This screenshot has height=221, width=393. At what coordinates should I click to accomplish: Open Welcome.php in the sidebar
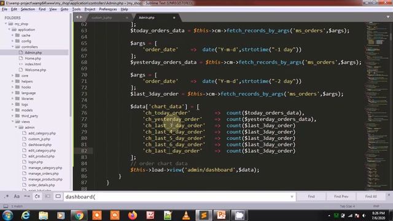pos(36,70)
